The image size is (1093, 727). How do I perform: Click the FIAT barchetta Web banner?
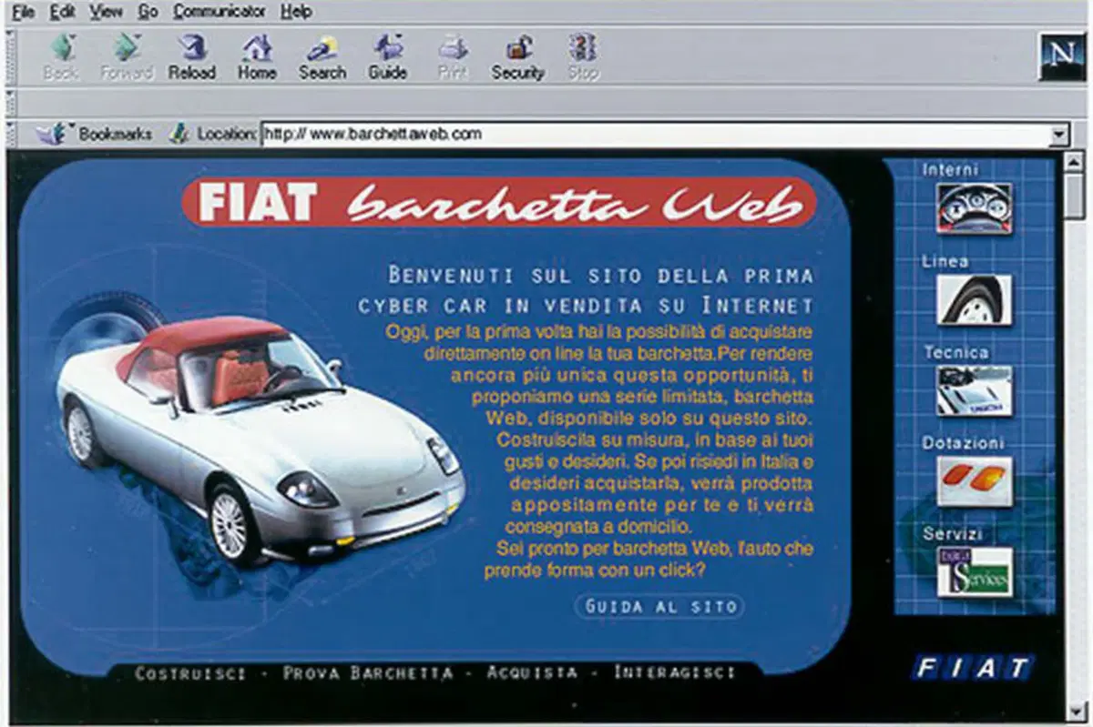coord(499,202)
